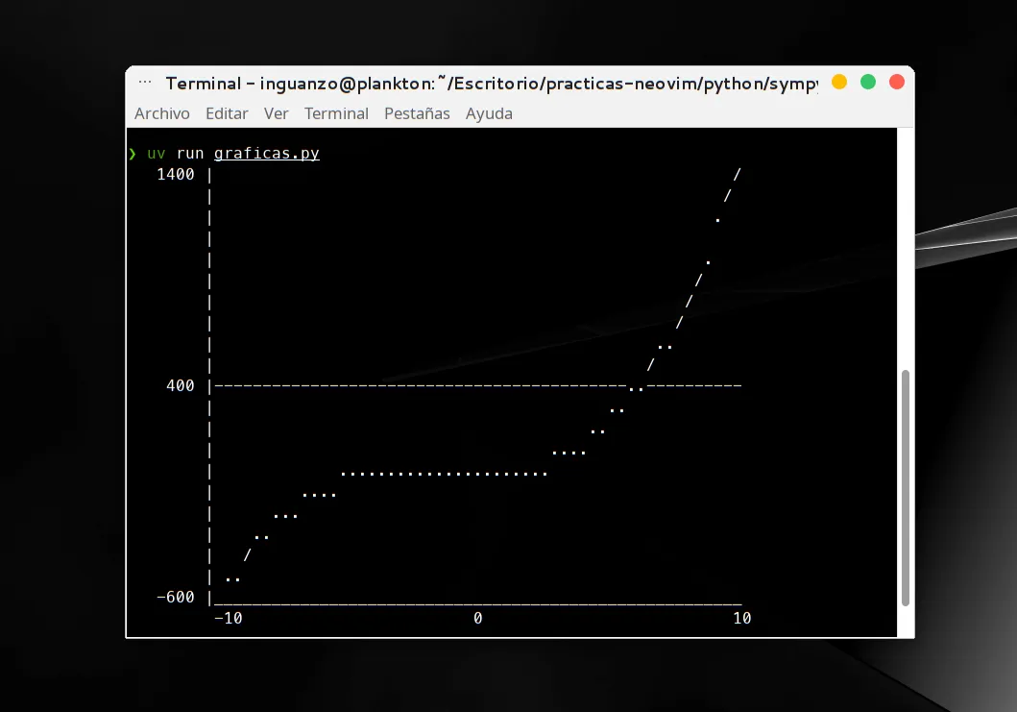Open the Archivo menu
The height and width of the screenshot is (712, 1017).
pyautogui.click(x=161, y=113)
